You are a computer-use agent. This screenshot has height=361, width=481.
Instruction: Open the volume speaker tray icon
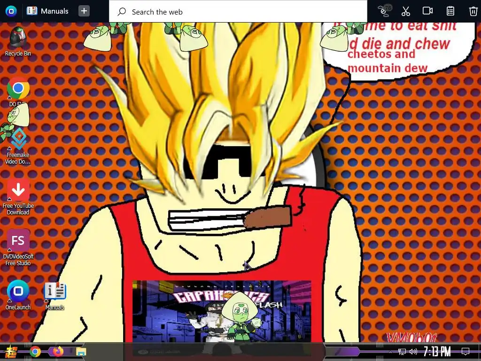[413, 352]
